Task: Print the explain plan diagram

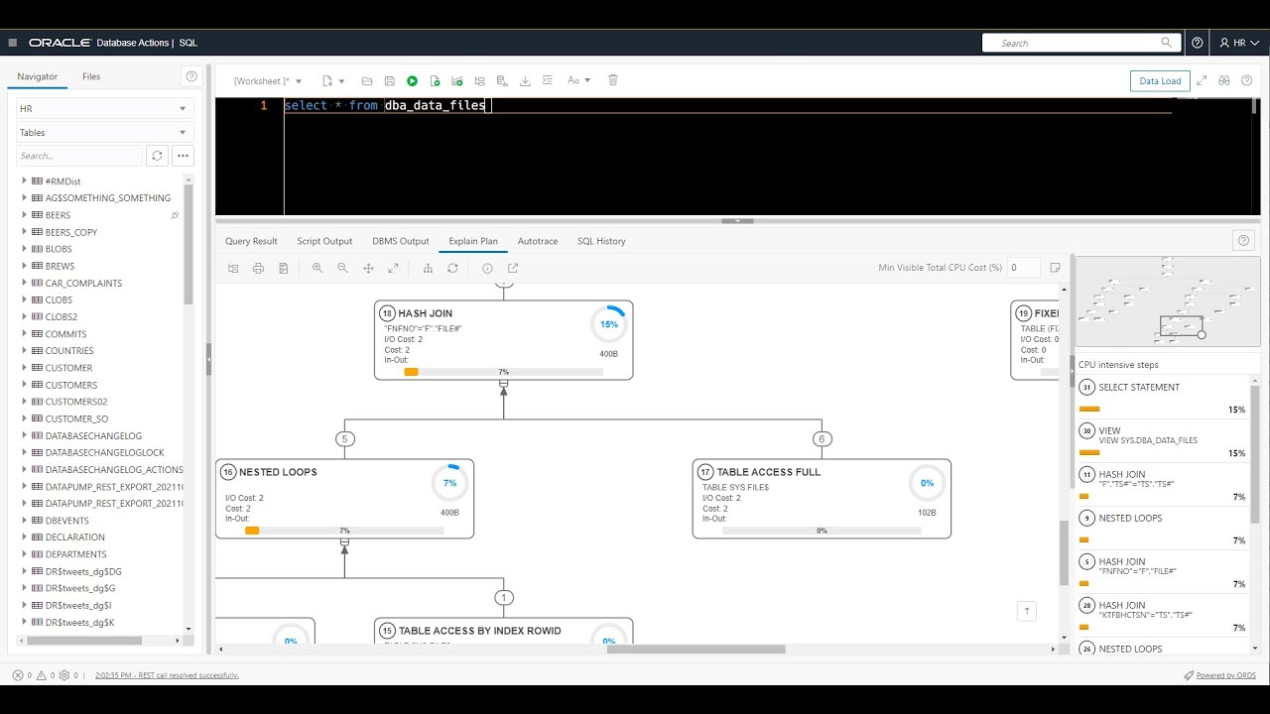Action: 258,268
